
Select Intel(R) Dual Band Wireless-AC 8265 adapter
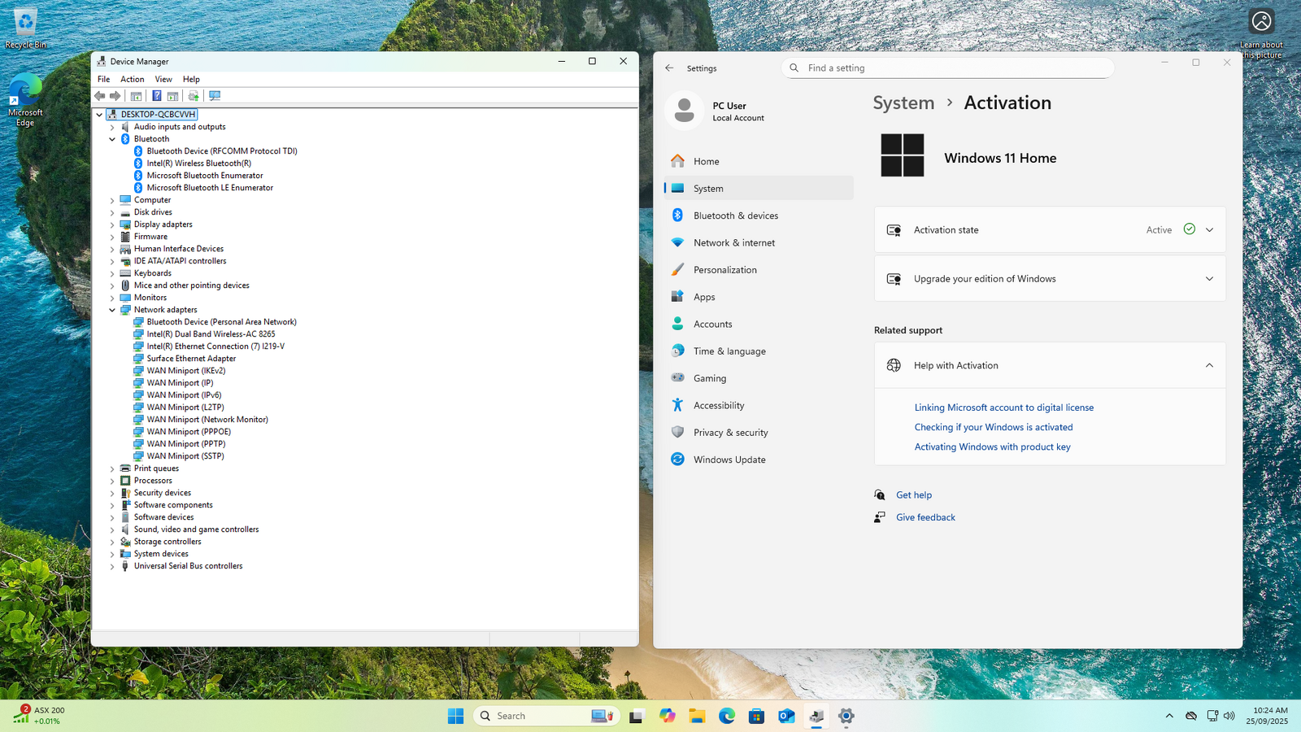click(211, 334)
